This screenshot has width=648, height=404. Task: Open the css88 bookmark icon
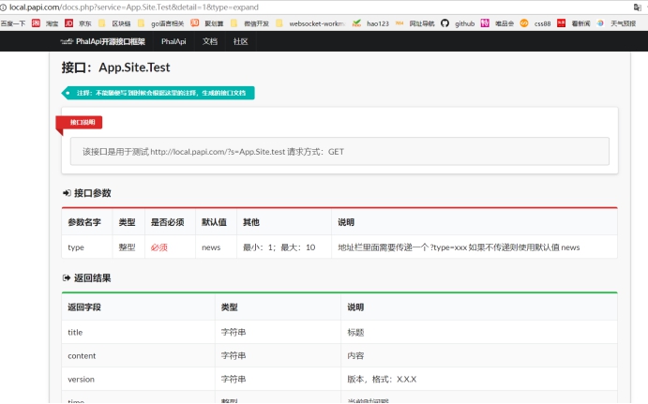click(x=524, y=23)
